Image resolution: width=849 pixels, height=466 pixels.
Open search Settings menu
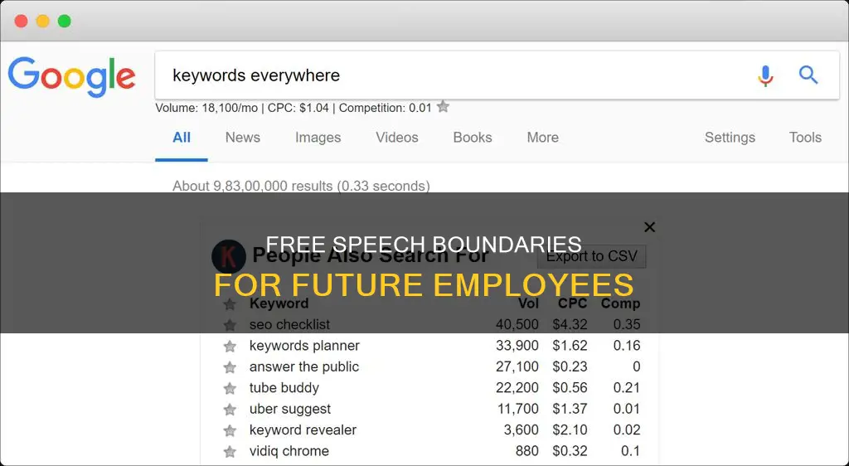click(730, 138)
